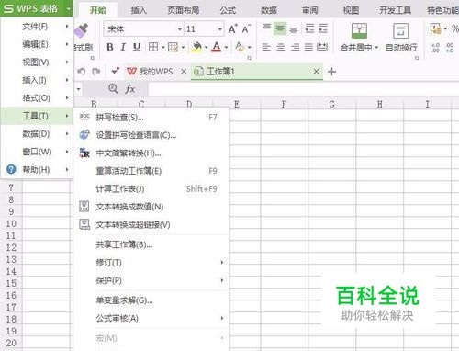Toggle Underline formatting

tap(137, 47)
